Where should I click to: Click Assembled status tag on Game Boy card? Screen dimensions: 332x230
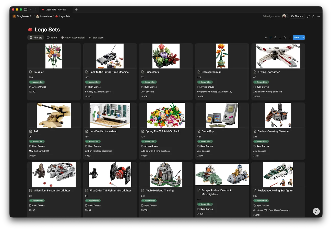point(205,142)
